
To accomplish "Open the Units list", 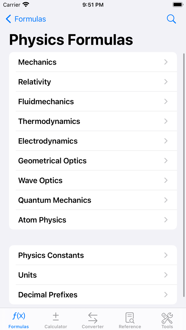I will point(93,275).
